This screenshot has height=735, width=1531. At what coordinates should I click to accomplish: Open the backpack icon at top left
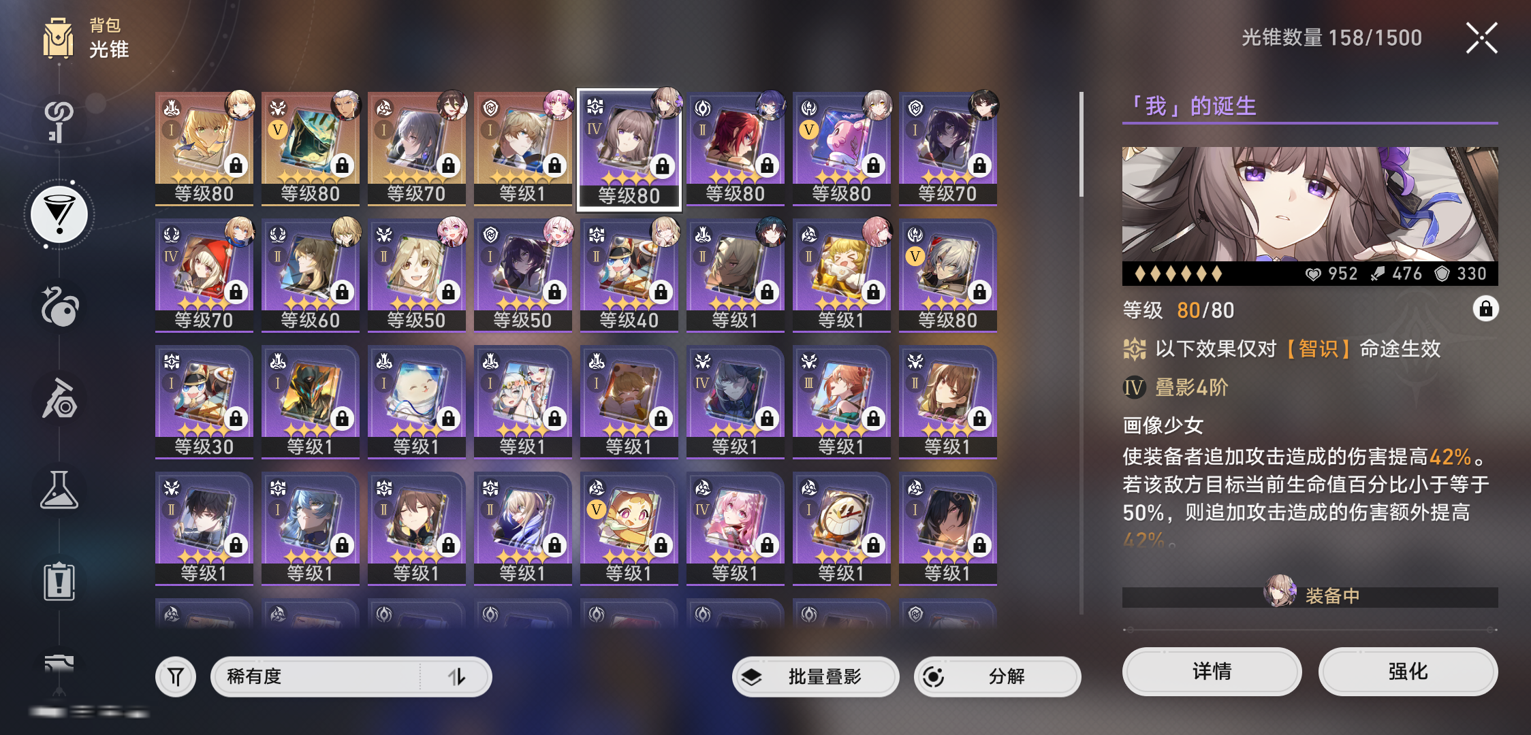point(59,37)
